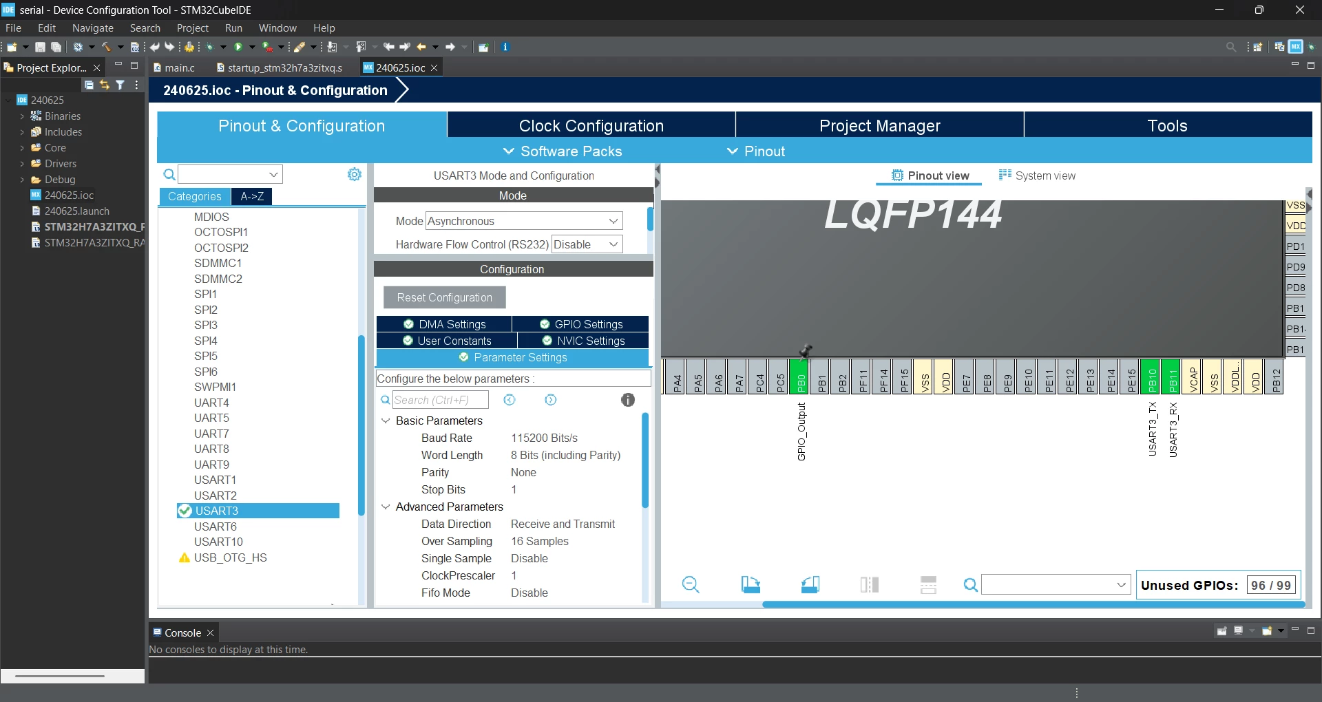Screen dimensions: 1322x702
Task: Click the green PB0 pin on the chip
Action: pyautogui.click(x=800, y=376)
